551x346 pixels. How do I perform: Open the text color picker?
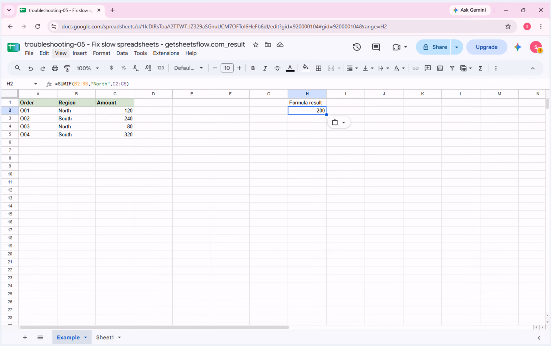click(290, 68)
